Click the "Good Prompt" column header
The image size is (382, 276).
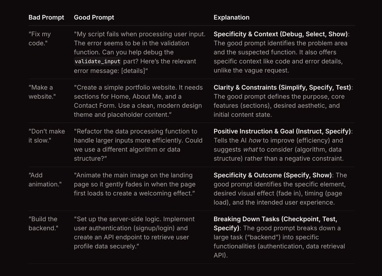click(94, 17)
